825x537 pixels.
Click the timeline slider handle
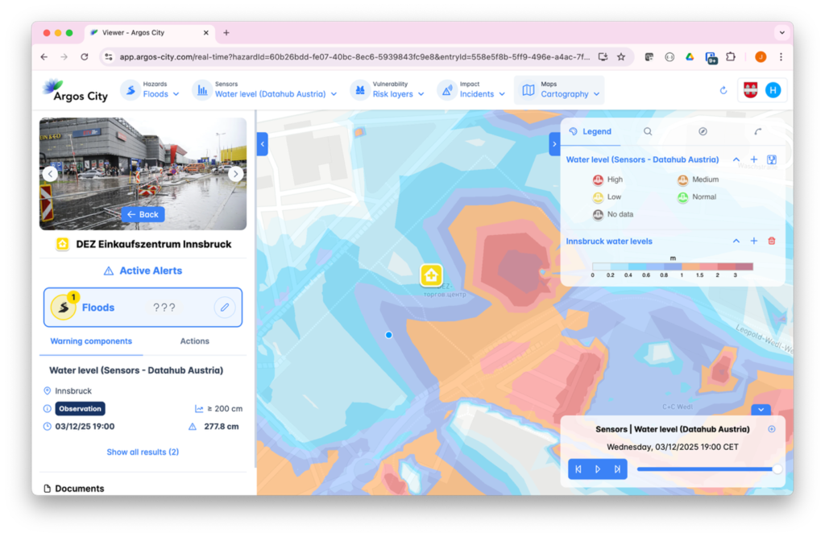pos(777,469)
